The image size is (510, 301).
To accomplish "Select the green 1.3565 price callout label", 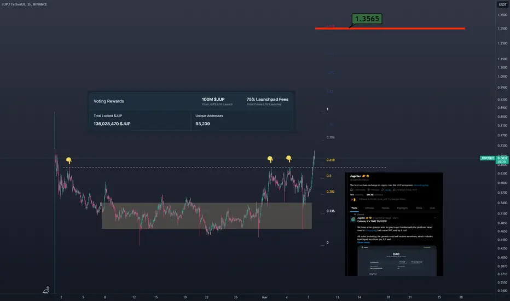I will [x=367, y=19].
